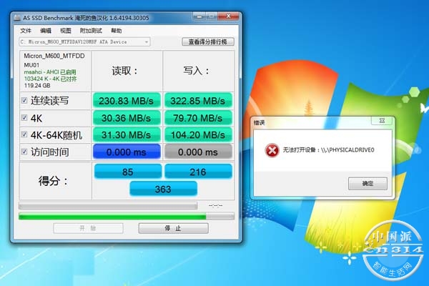The width and height of the screenshot is (429, 286).
Task: Click the gray write access time 0.000 ms
Action: (198, 152)
